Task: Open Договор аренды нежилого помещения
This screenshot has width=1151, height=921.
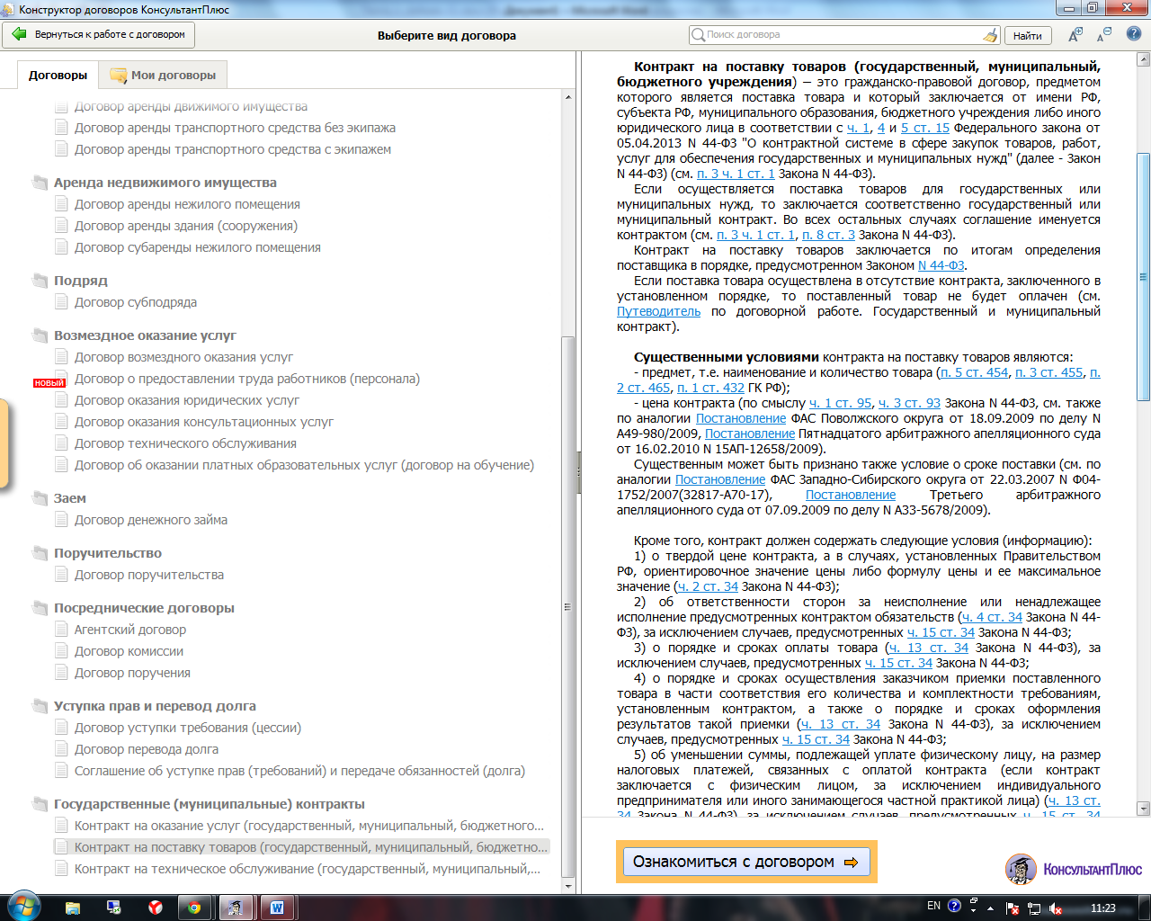Action: pos(187,204)
